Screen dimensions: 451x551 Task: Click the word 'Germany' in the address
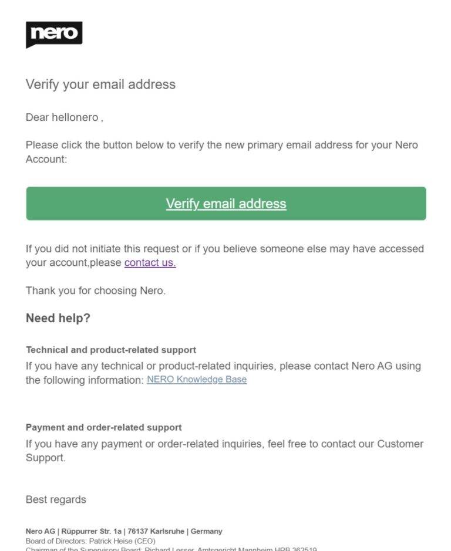[206, 532]
